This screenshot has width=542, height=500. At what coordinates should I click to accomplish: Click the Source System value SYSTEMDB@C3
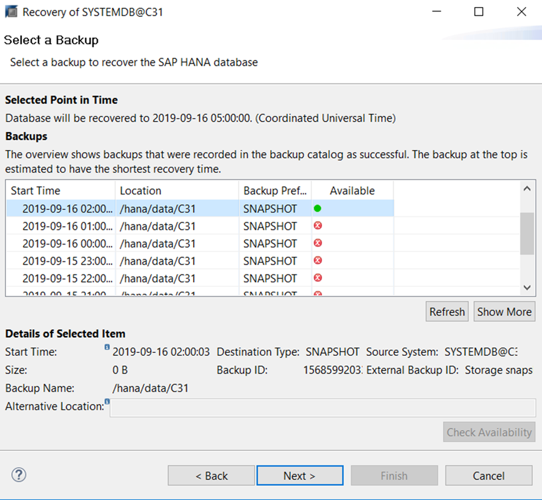pos(481,352)
